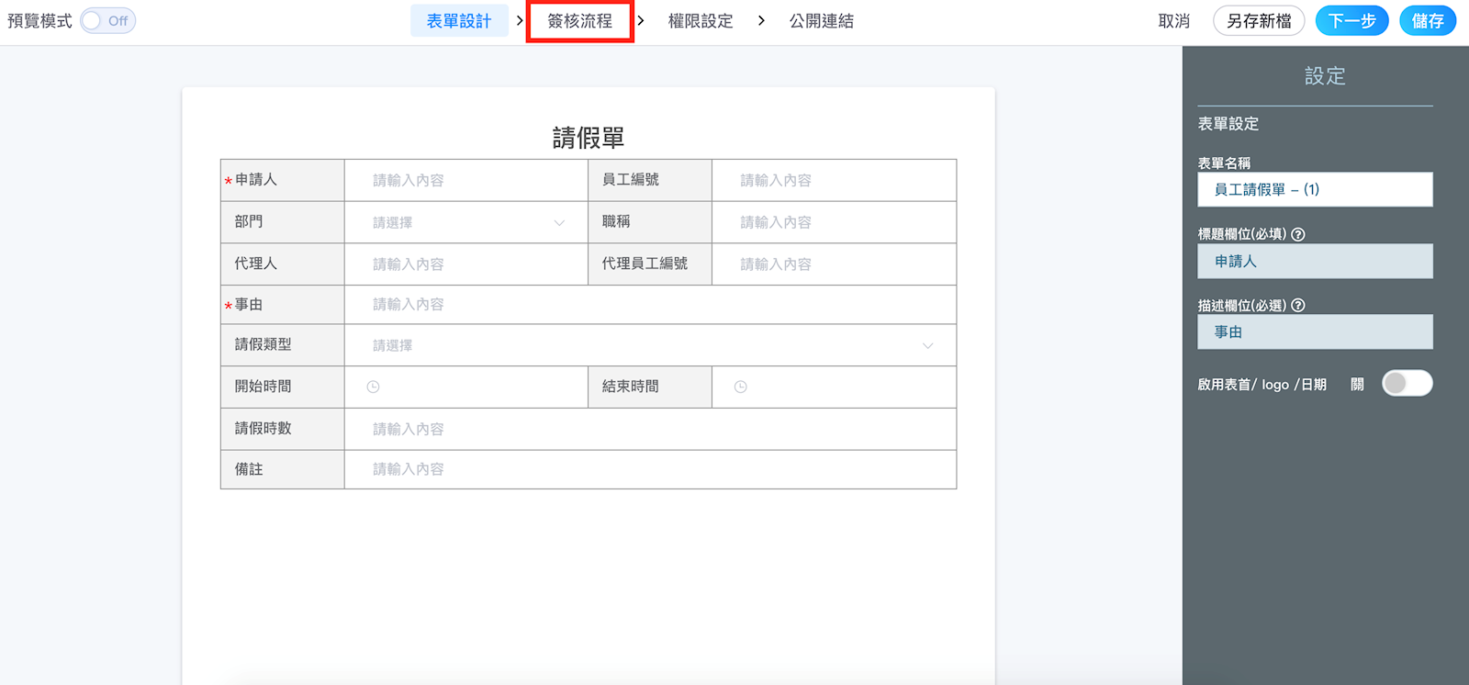Click help icon next to 標題欄位(必填)

tap(1297, 234)
